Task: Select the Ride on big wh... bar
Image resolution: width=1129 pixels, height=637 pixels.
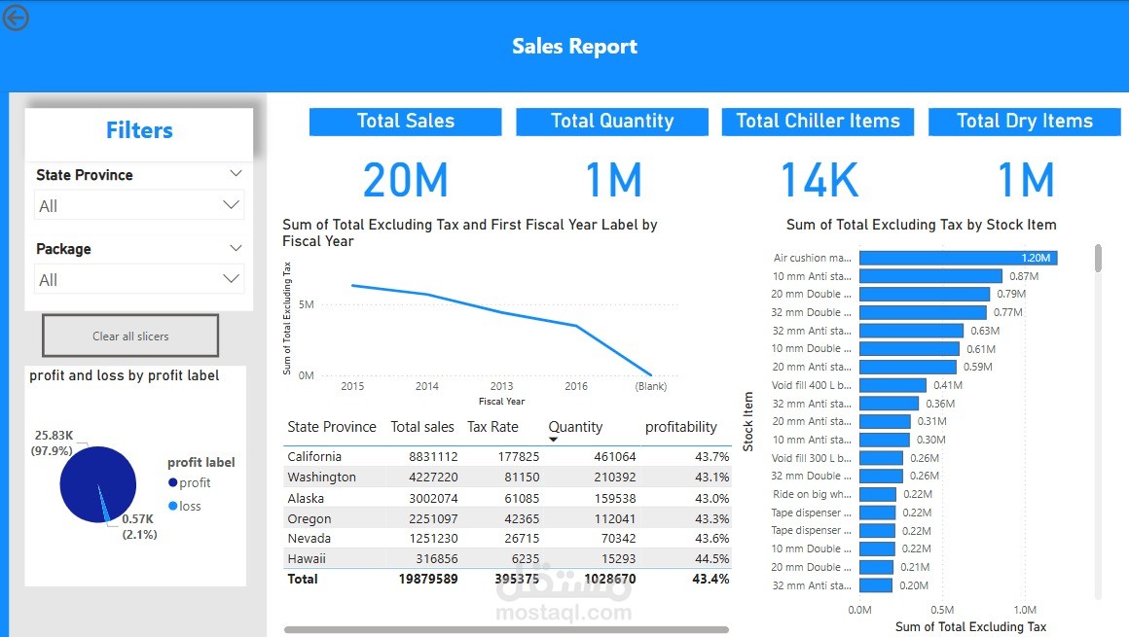Action: pyautogui.click(x=878, y=494)
